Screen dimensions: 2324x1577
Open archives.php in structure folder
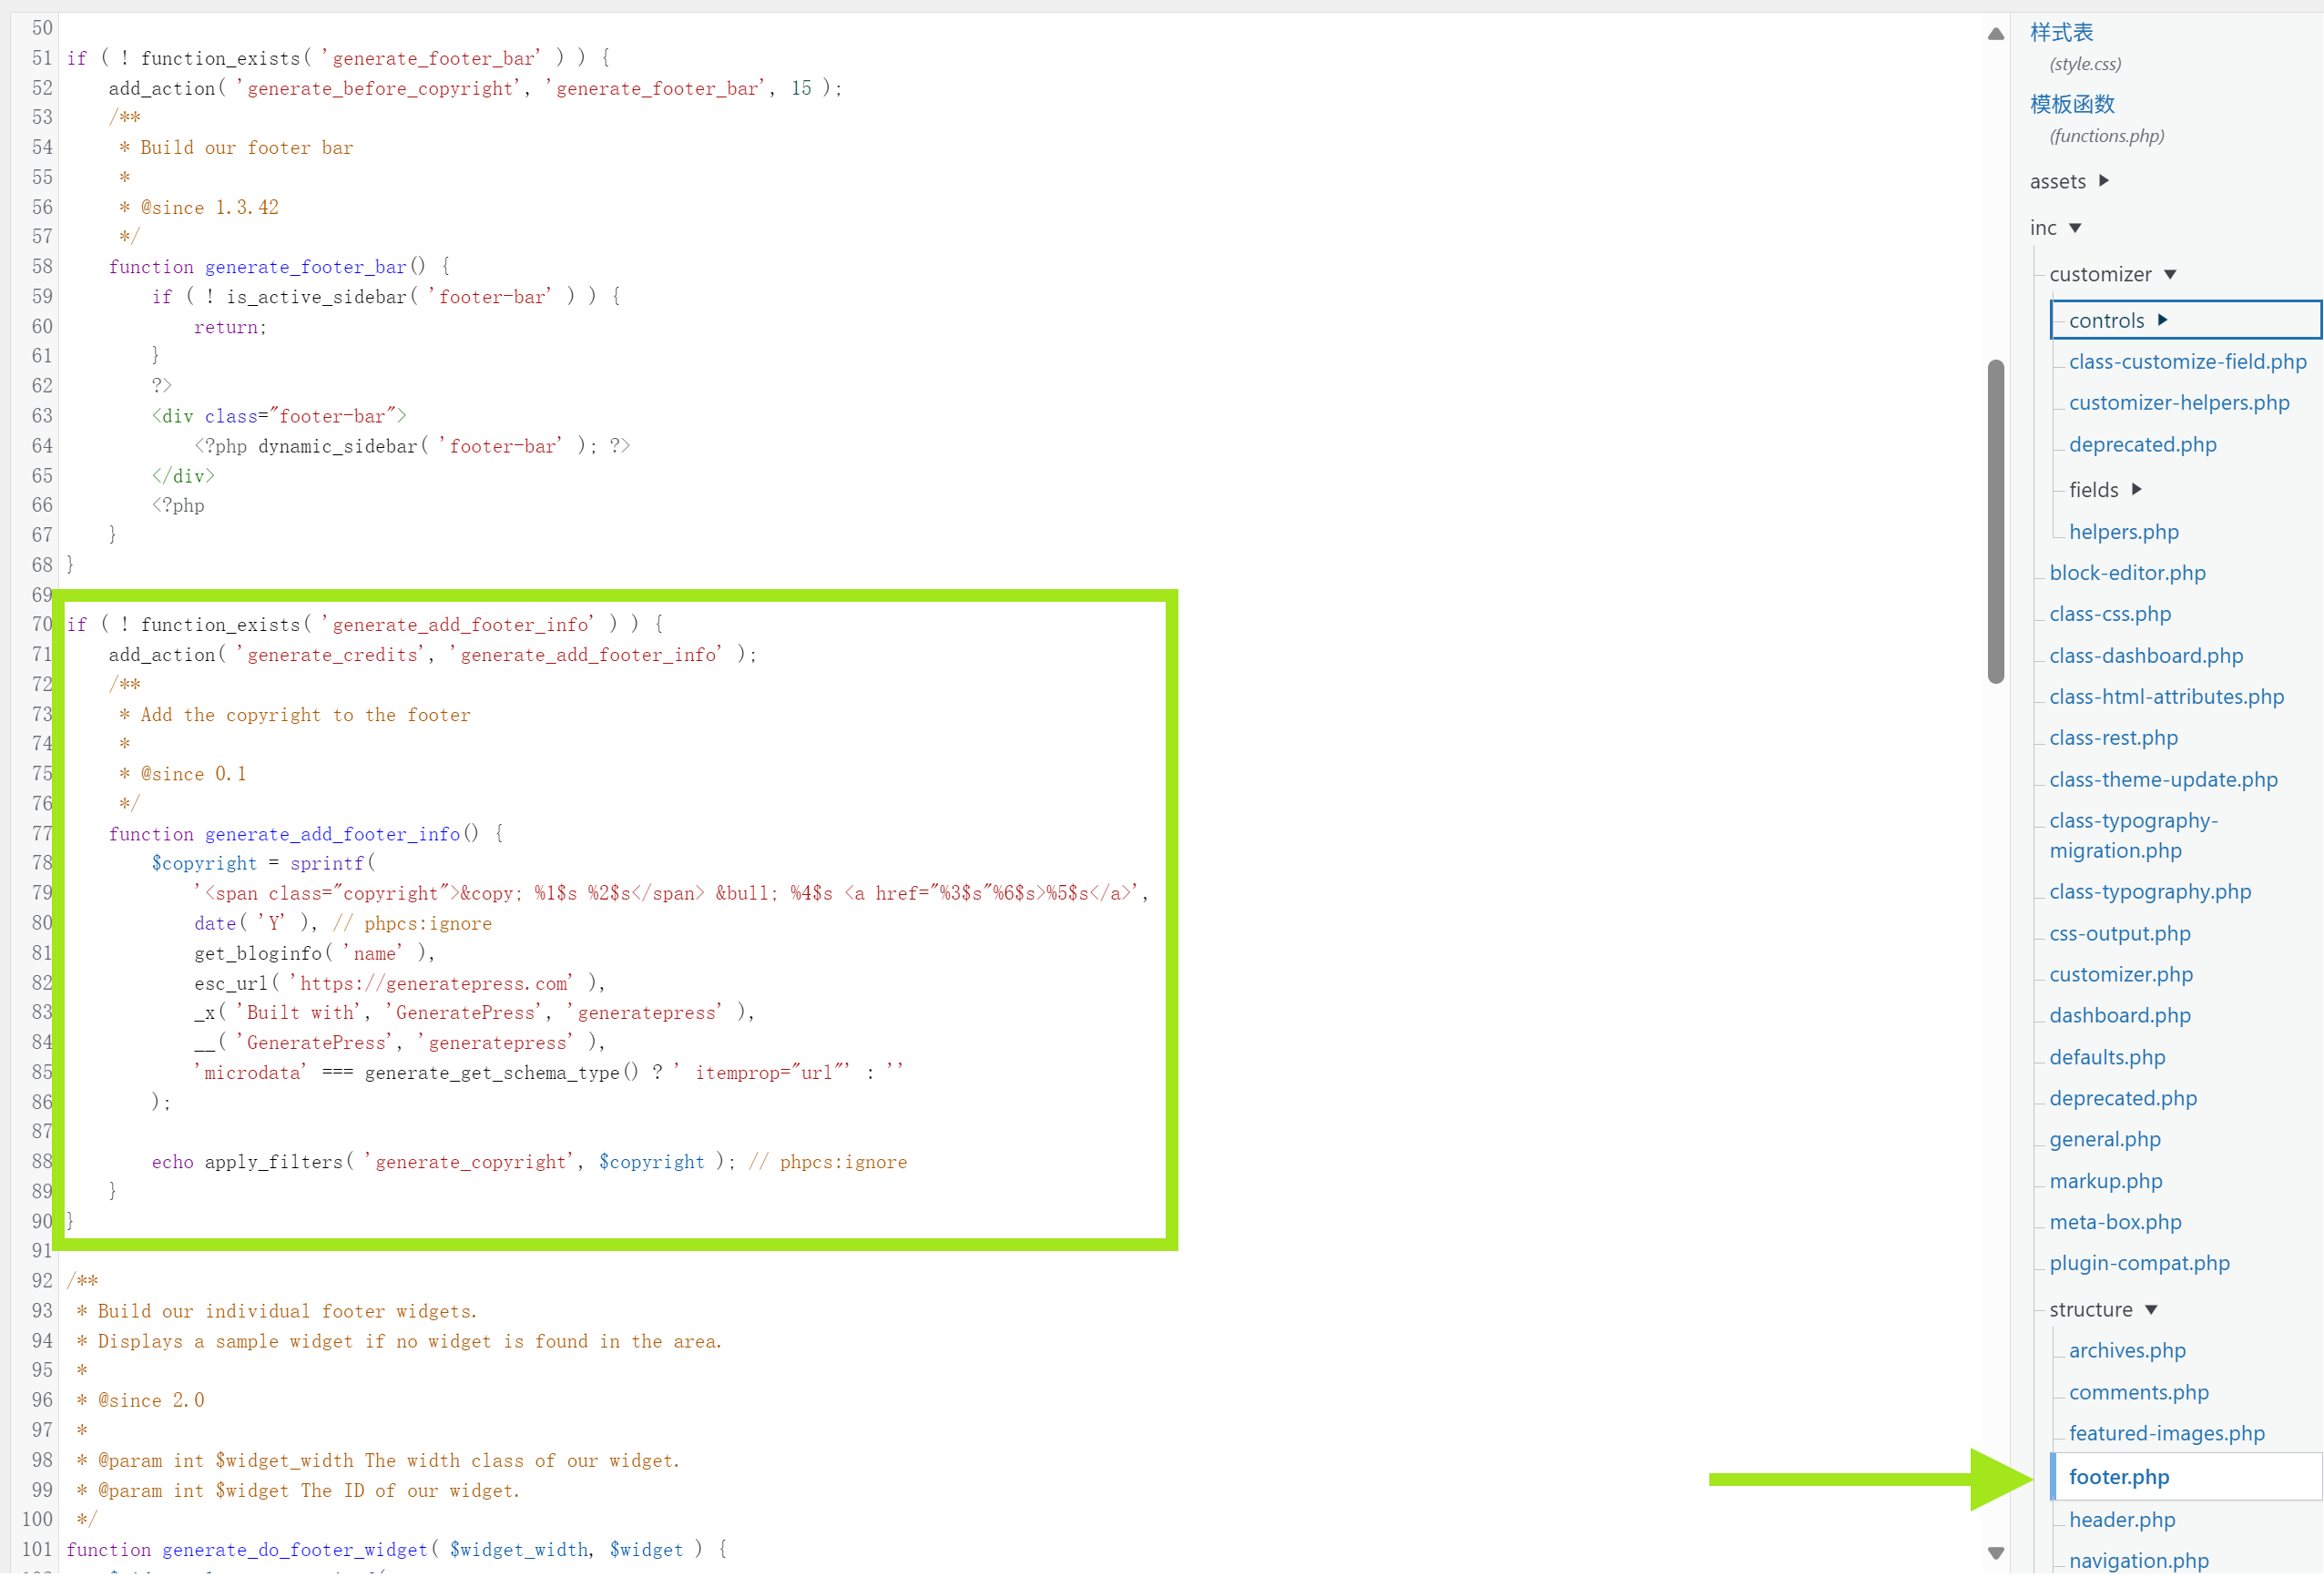coord(2126,1352)
